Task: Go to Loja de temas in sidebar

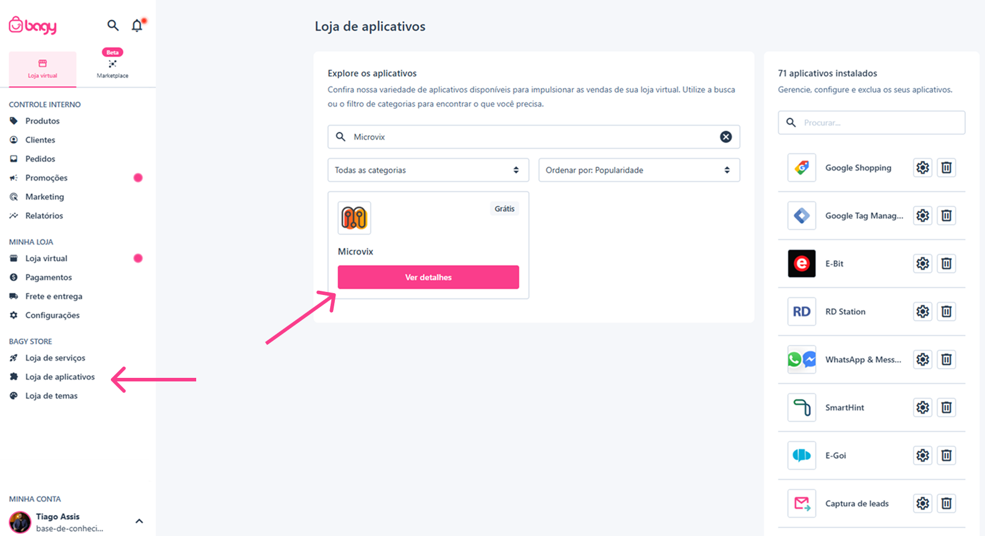Action: pos(52,396)
